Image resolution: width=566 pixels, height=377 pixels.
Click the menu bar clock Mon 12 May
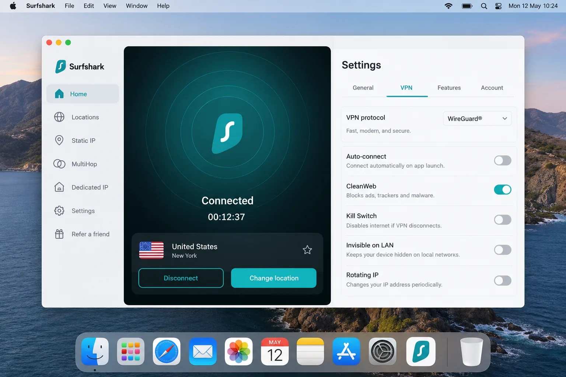click(x=533, y=6)
